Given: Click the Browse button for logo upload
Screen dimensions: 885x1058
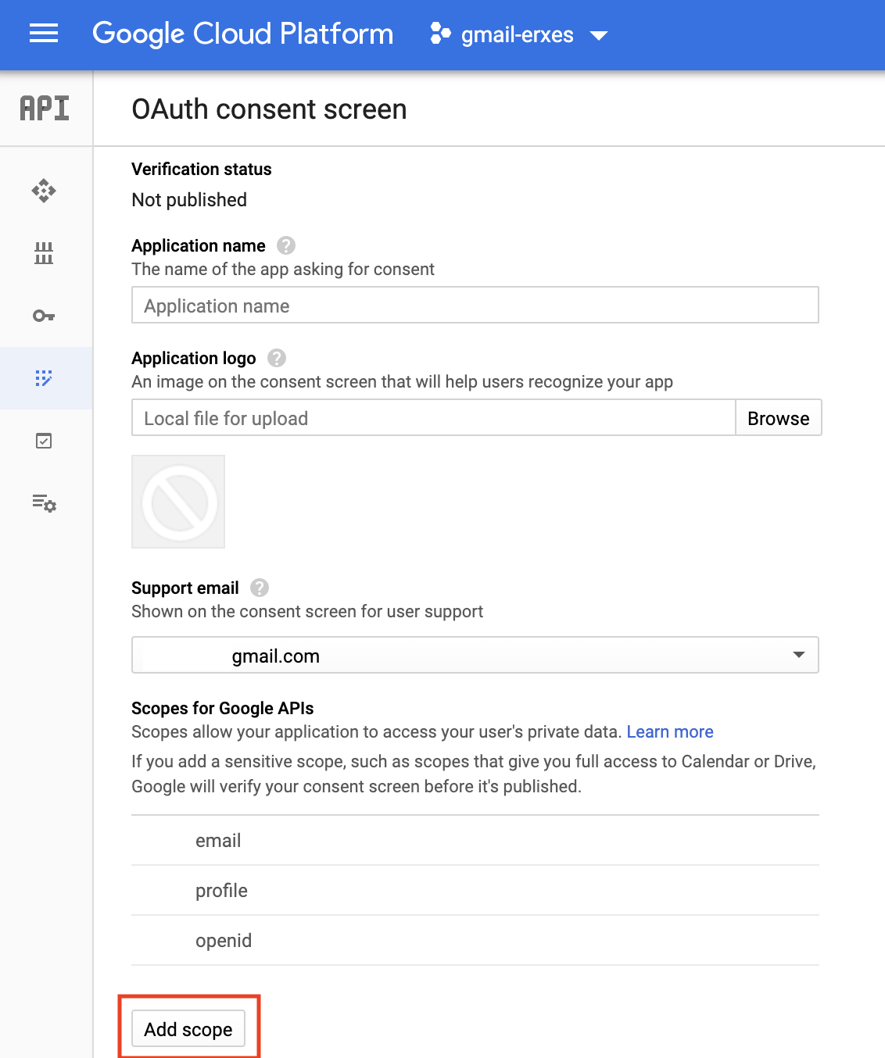Looking at the screenshot, I should tap(778, 418).
